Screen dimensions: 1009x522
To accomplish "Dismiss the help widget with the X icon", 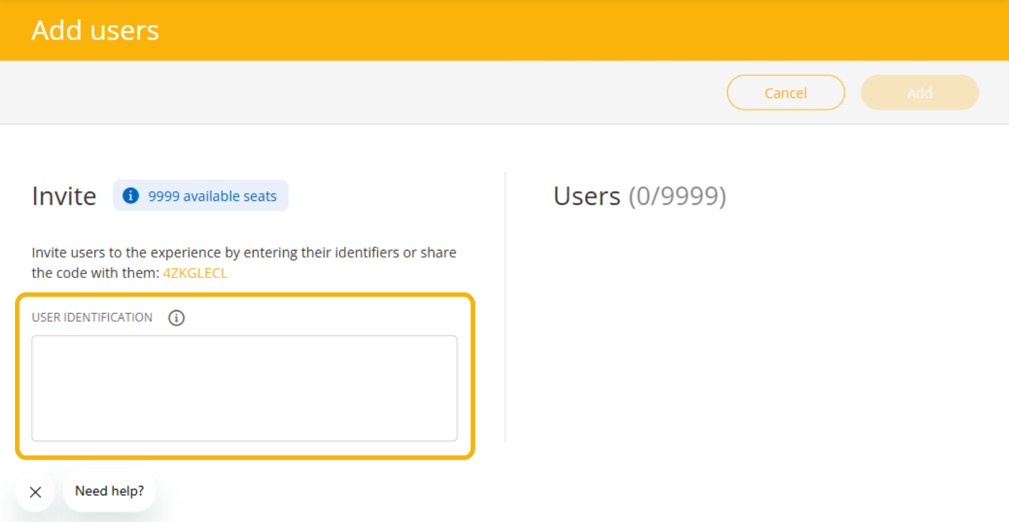I will (35, 492).
